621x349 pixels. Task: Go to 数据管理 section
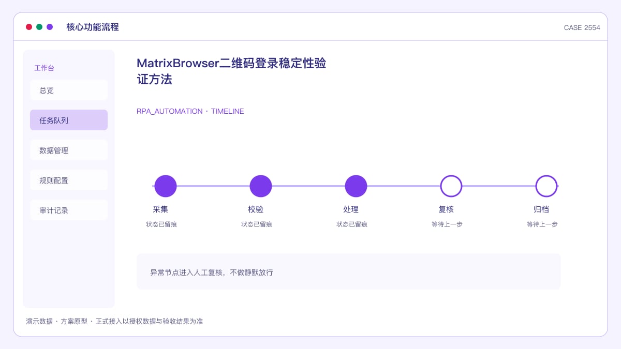point(69,150)
